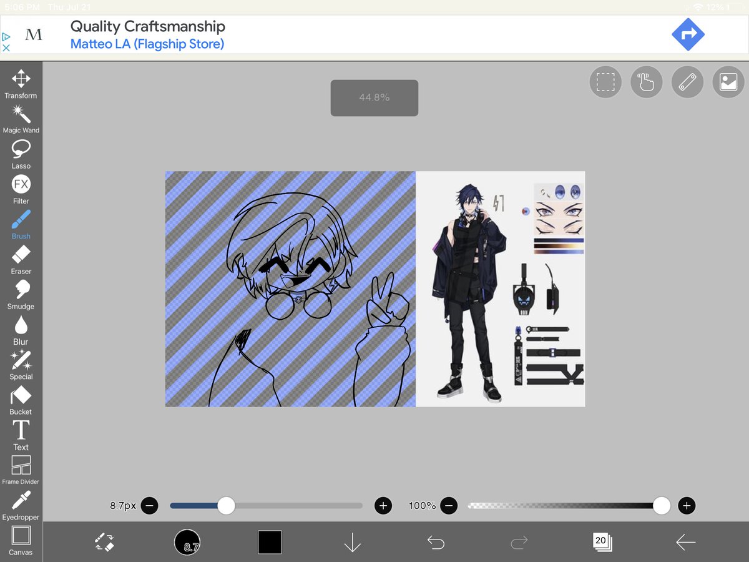The width and height of the screenshot is (749, 562).
Task: Undo the last stroke
Action: 436,542
